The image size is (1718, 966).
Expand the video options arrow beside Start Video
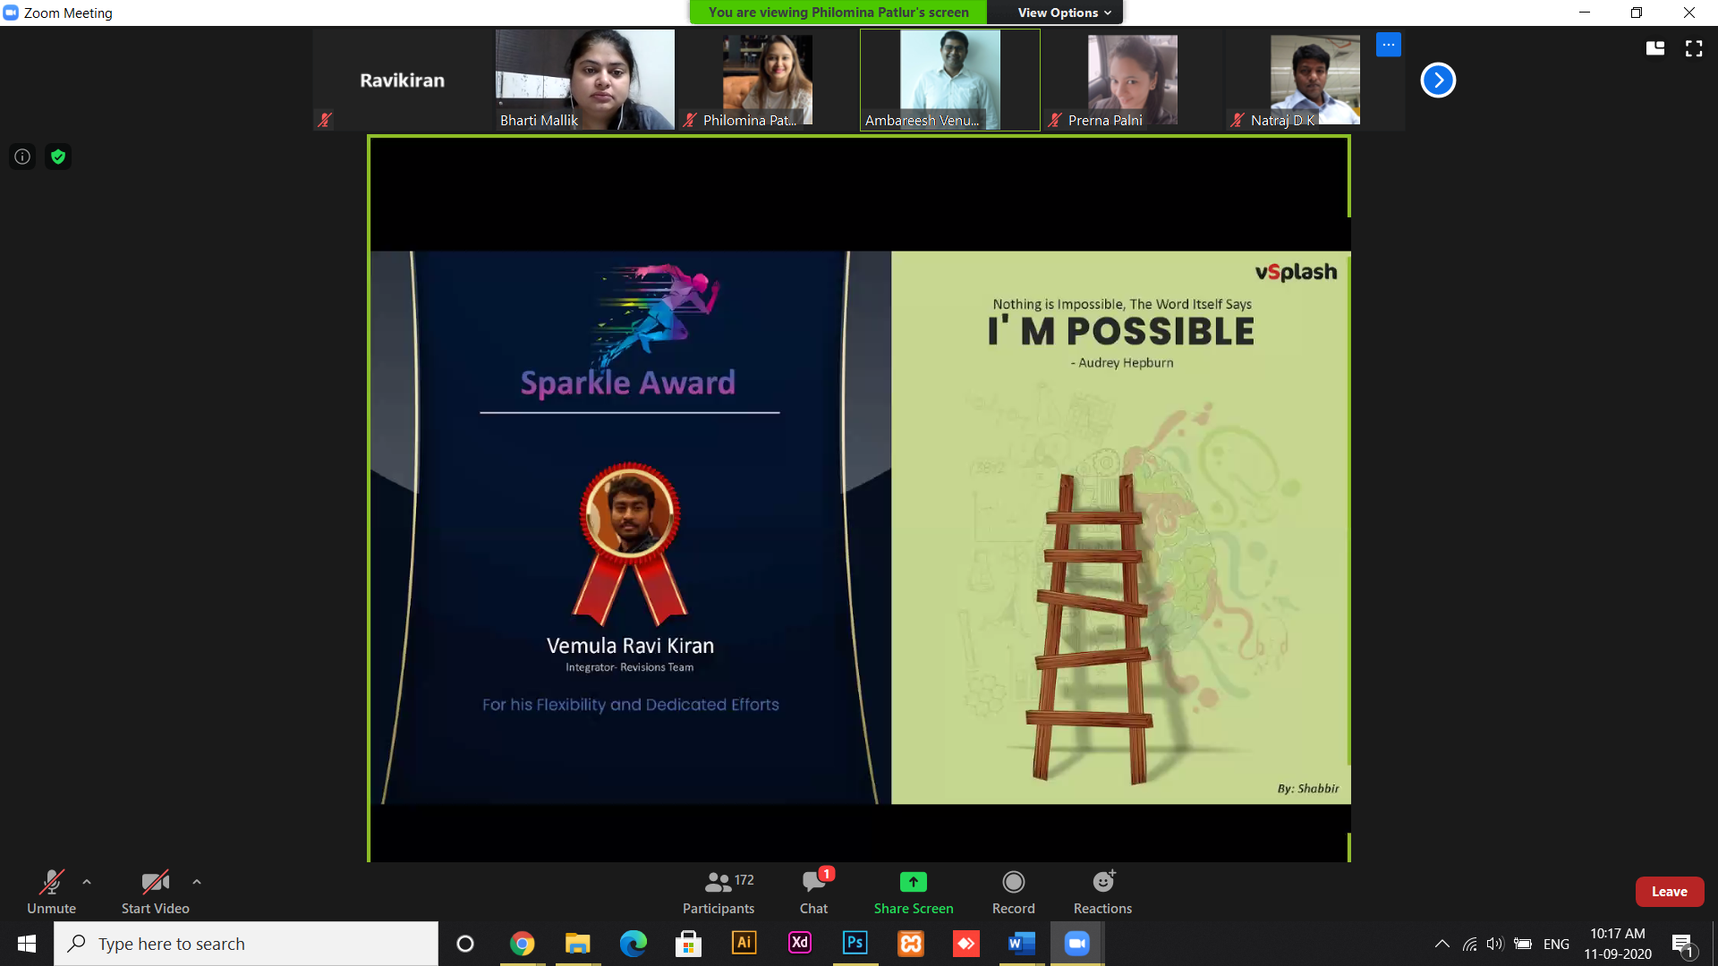[x=197, y=882]
